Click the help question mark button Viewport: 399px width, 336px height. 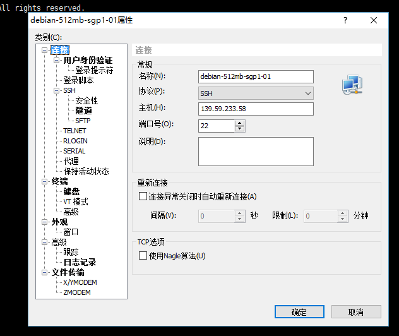[345, 20]
